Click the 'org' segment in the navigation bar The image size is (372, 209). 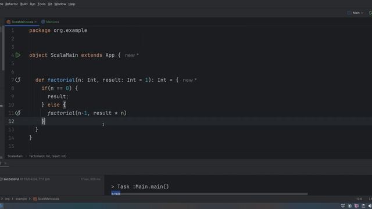8,199
